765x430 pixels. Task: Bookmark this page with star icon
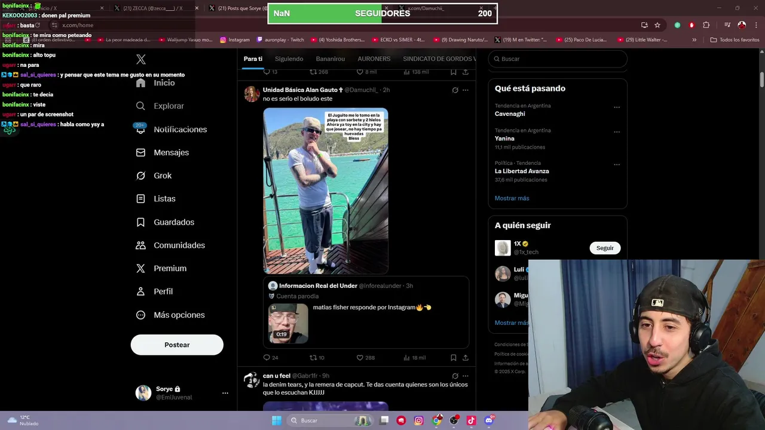tap(657, 25)
